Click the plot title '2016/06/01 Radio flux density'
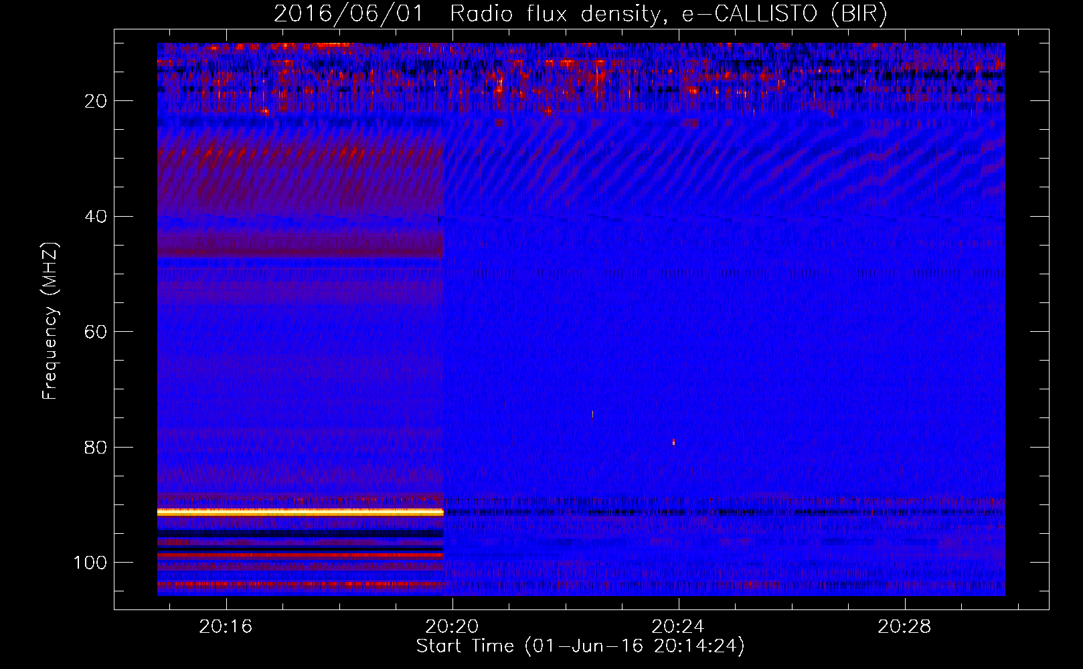 467,14
